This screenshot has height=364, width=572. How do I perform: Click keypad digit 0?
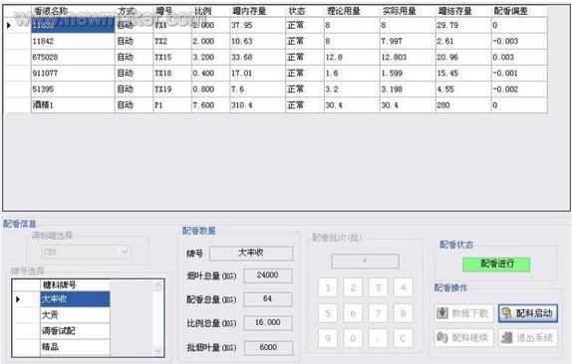pos(353,338)
